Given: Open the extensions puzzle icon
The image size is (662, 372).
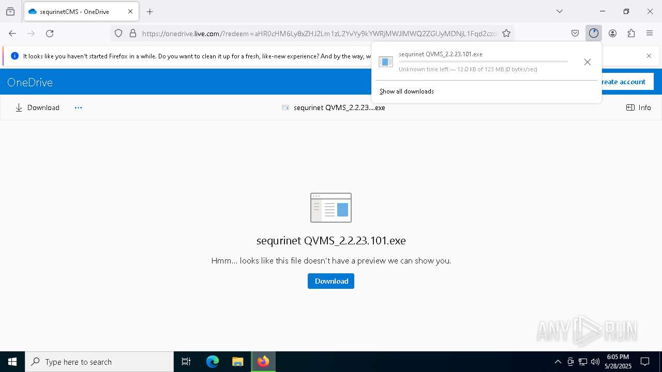Looking at the screenshot, I should point(631,34).
